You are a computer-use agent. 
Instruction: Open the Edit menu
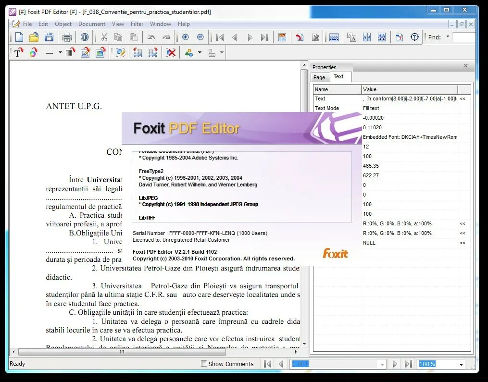[x=43, y=24]
